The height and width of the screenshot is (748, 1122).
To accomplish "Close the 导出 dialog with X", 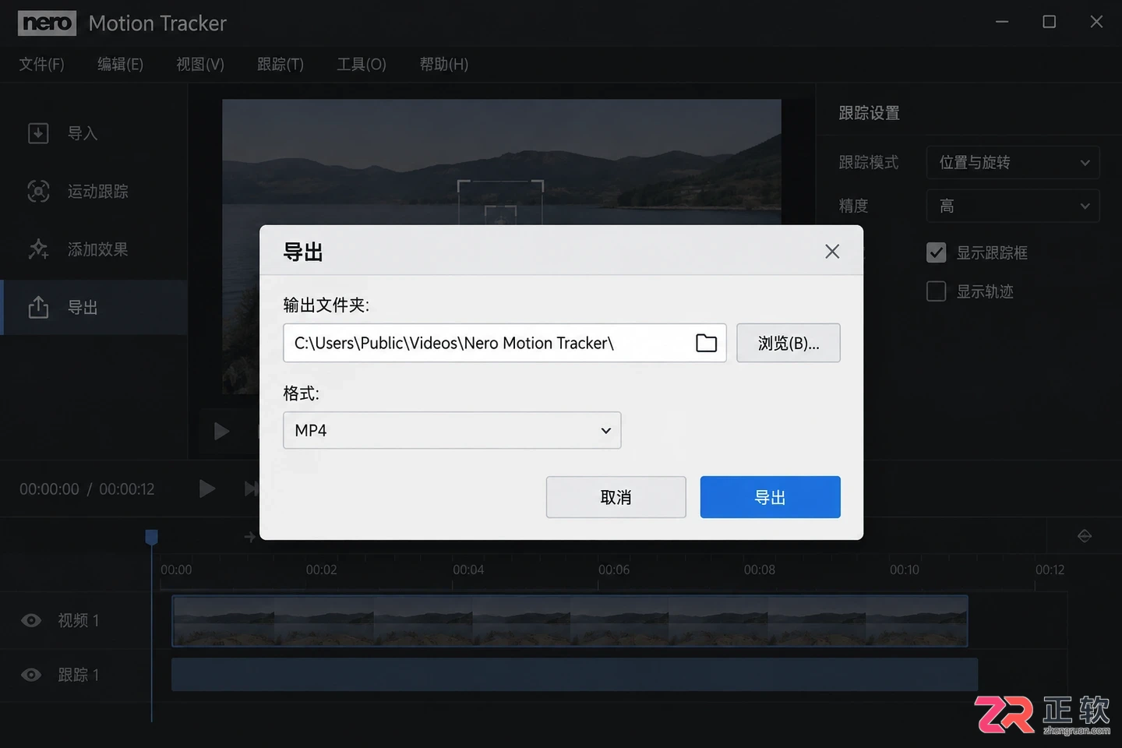I will click(832, 251).
